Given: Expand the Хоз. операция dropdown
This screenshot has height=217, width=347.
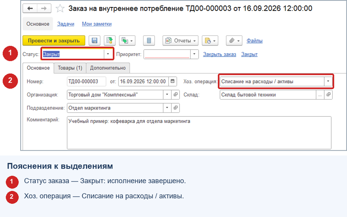Looking at the screenshot, I should pyautogui.click(x=328, y=82).
